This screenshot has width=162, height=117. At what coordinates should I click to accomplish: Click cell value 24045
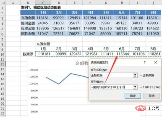43,23
